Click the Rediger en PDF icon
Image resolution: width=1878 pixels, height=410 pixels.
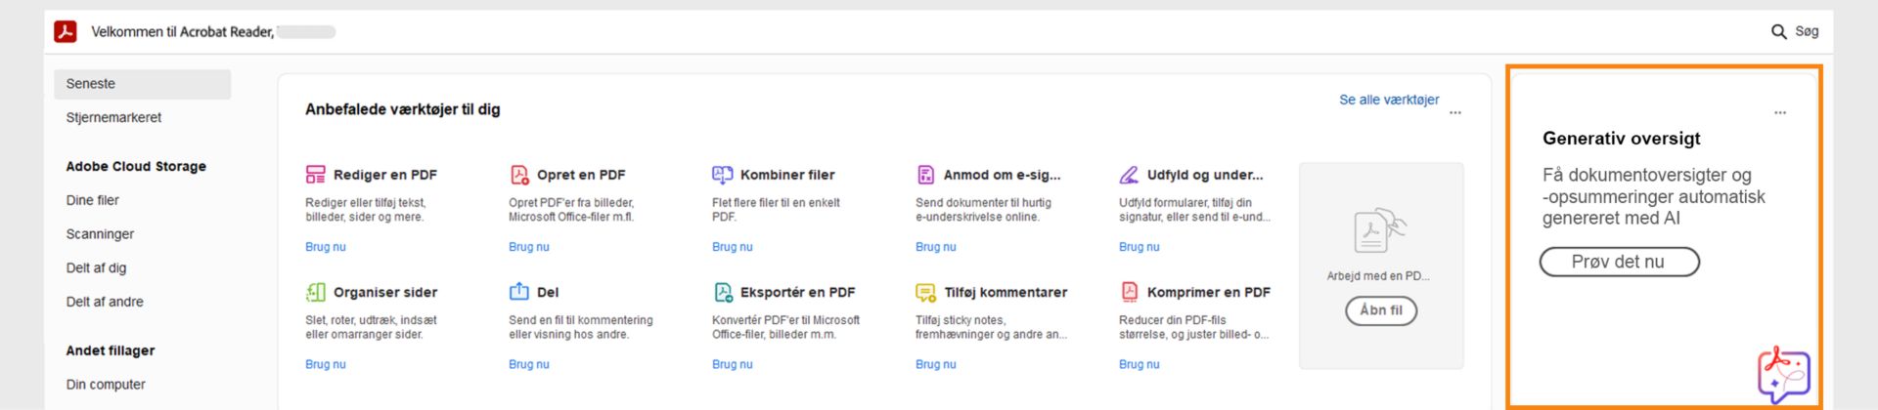(315, 175)
